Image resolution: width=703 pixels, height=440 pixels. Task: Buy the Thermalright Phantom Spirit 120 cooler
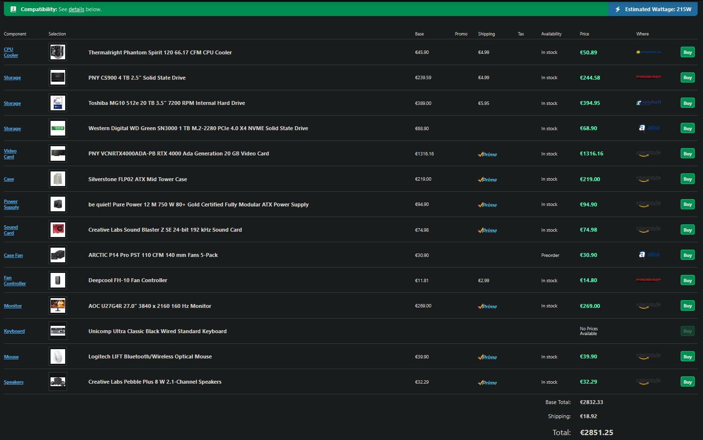point(687,52)
